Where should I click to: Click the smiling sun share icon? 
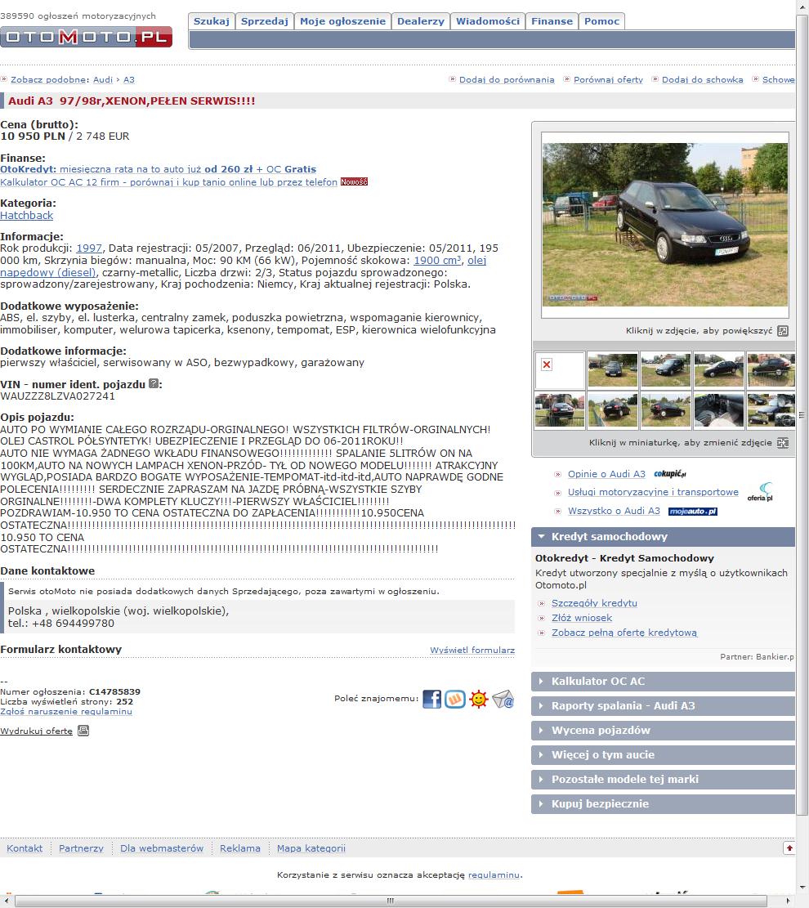[x=479, y=699]
